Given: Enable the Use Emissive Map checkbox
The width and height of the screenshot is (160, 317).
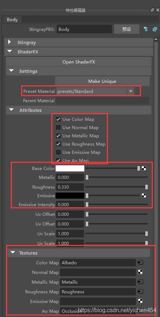Looking at the screenshot, I should click(58, 152).
